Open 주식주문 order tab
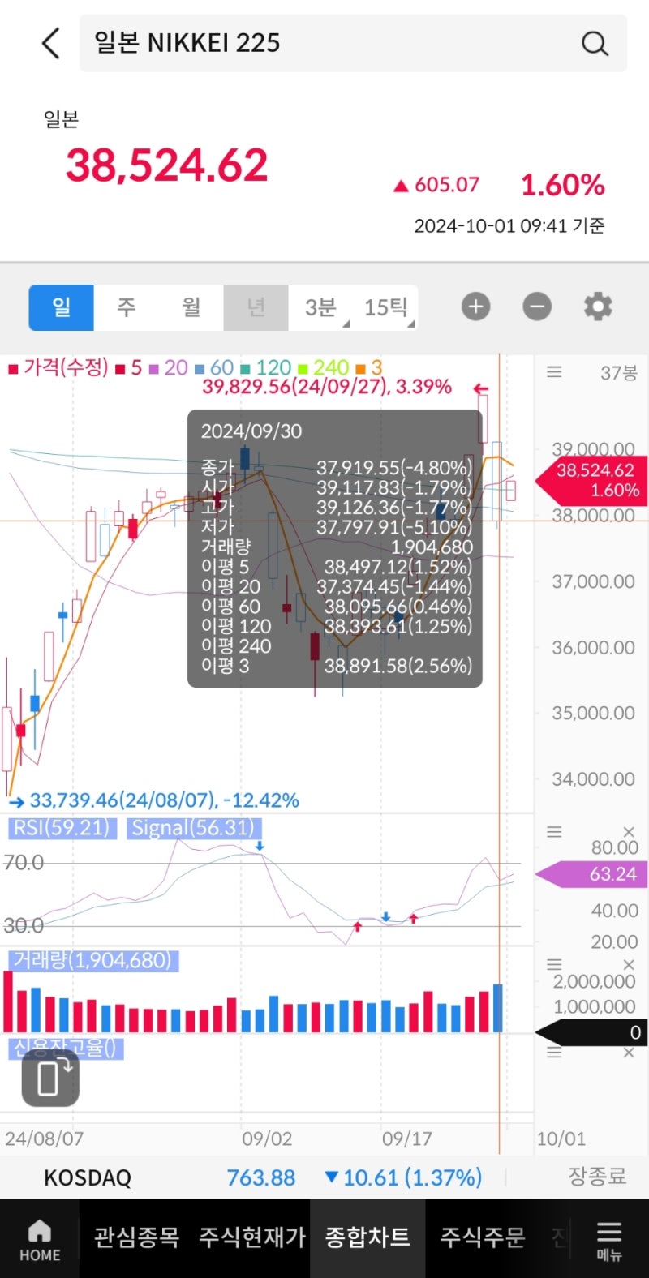The height and width of the screenshot is (1278, 649). click(483, 1237)
